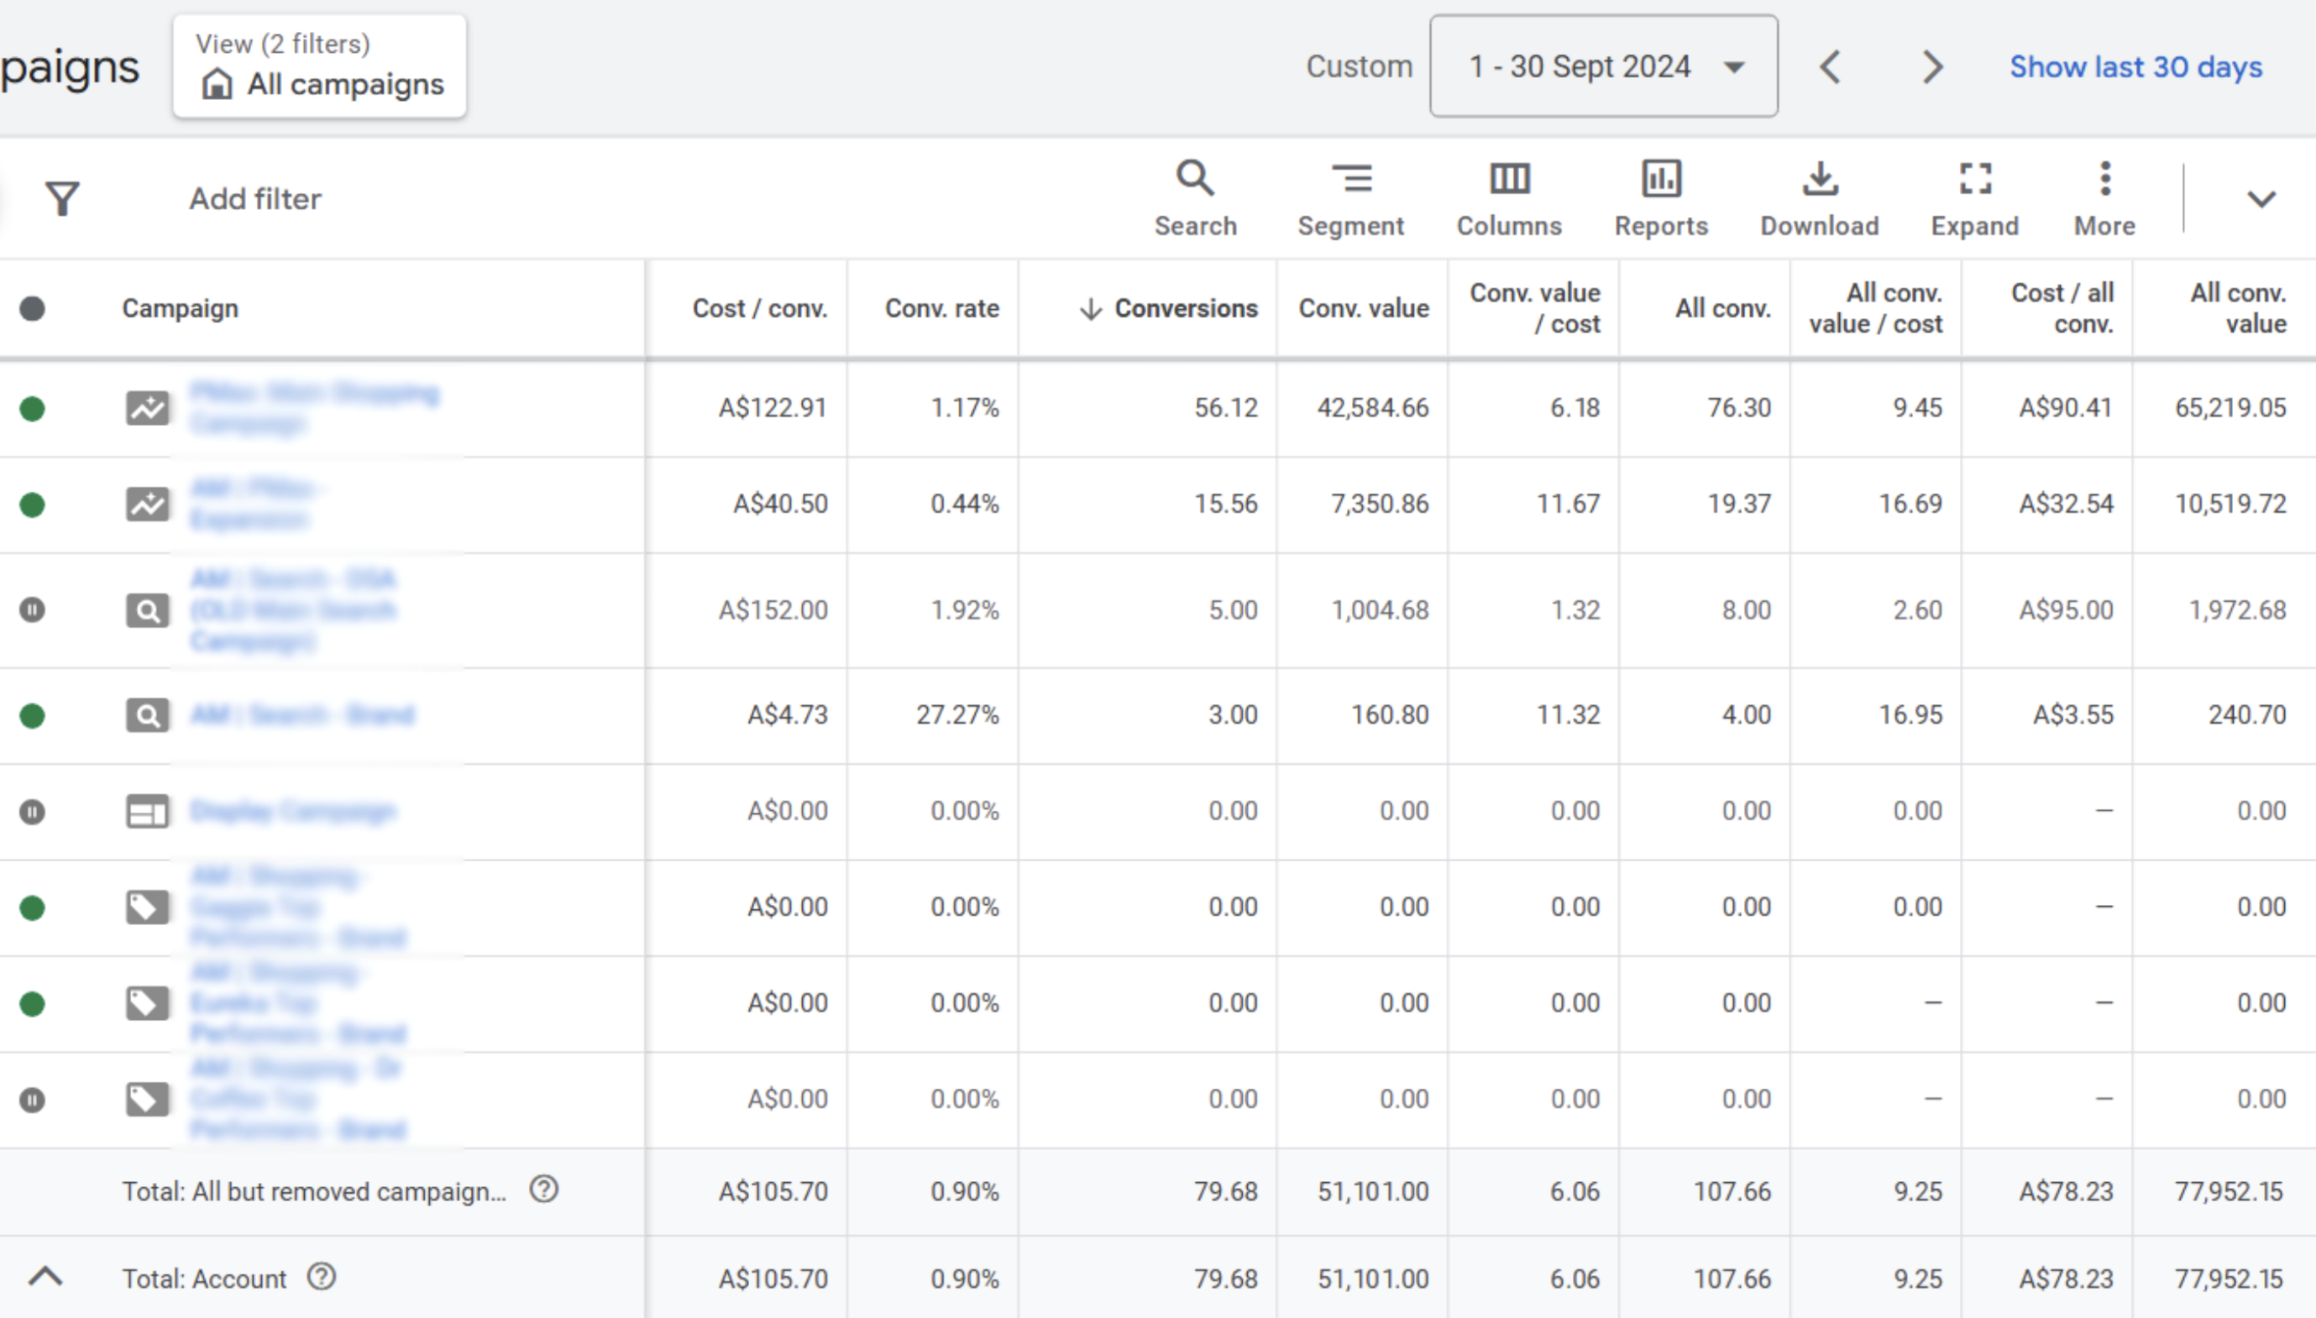Sort by Cost / conv. column
Image resolution: width=2316 pixels, height=1318 pixels.
[760, 309]
